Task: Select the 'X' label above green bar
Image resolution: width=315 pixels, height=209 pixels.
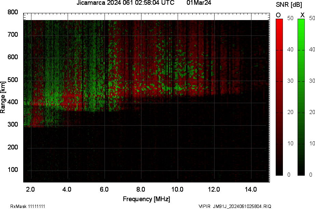Action: [x=302, y=15]
